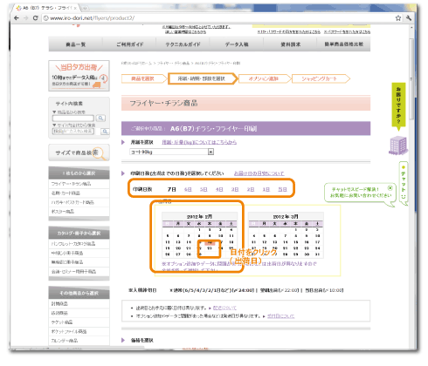Click the product name search magnifier icon
This screenshot has width=428, height=366.
point(100,118)
